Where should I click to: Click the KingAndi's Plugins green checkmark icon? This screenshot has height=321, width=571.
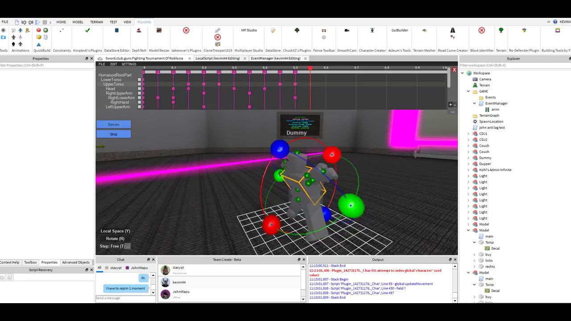87,30
